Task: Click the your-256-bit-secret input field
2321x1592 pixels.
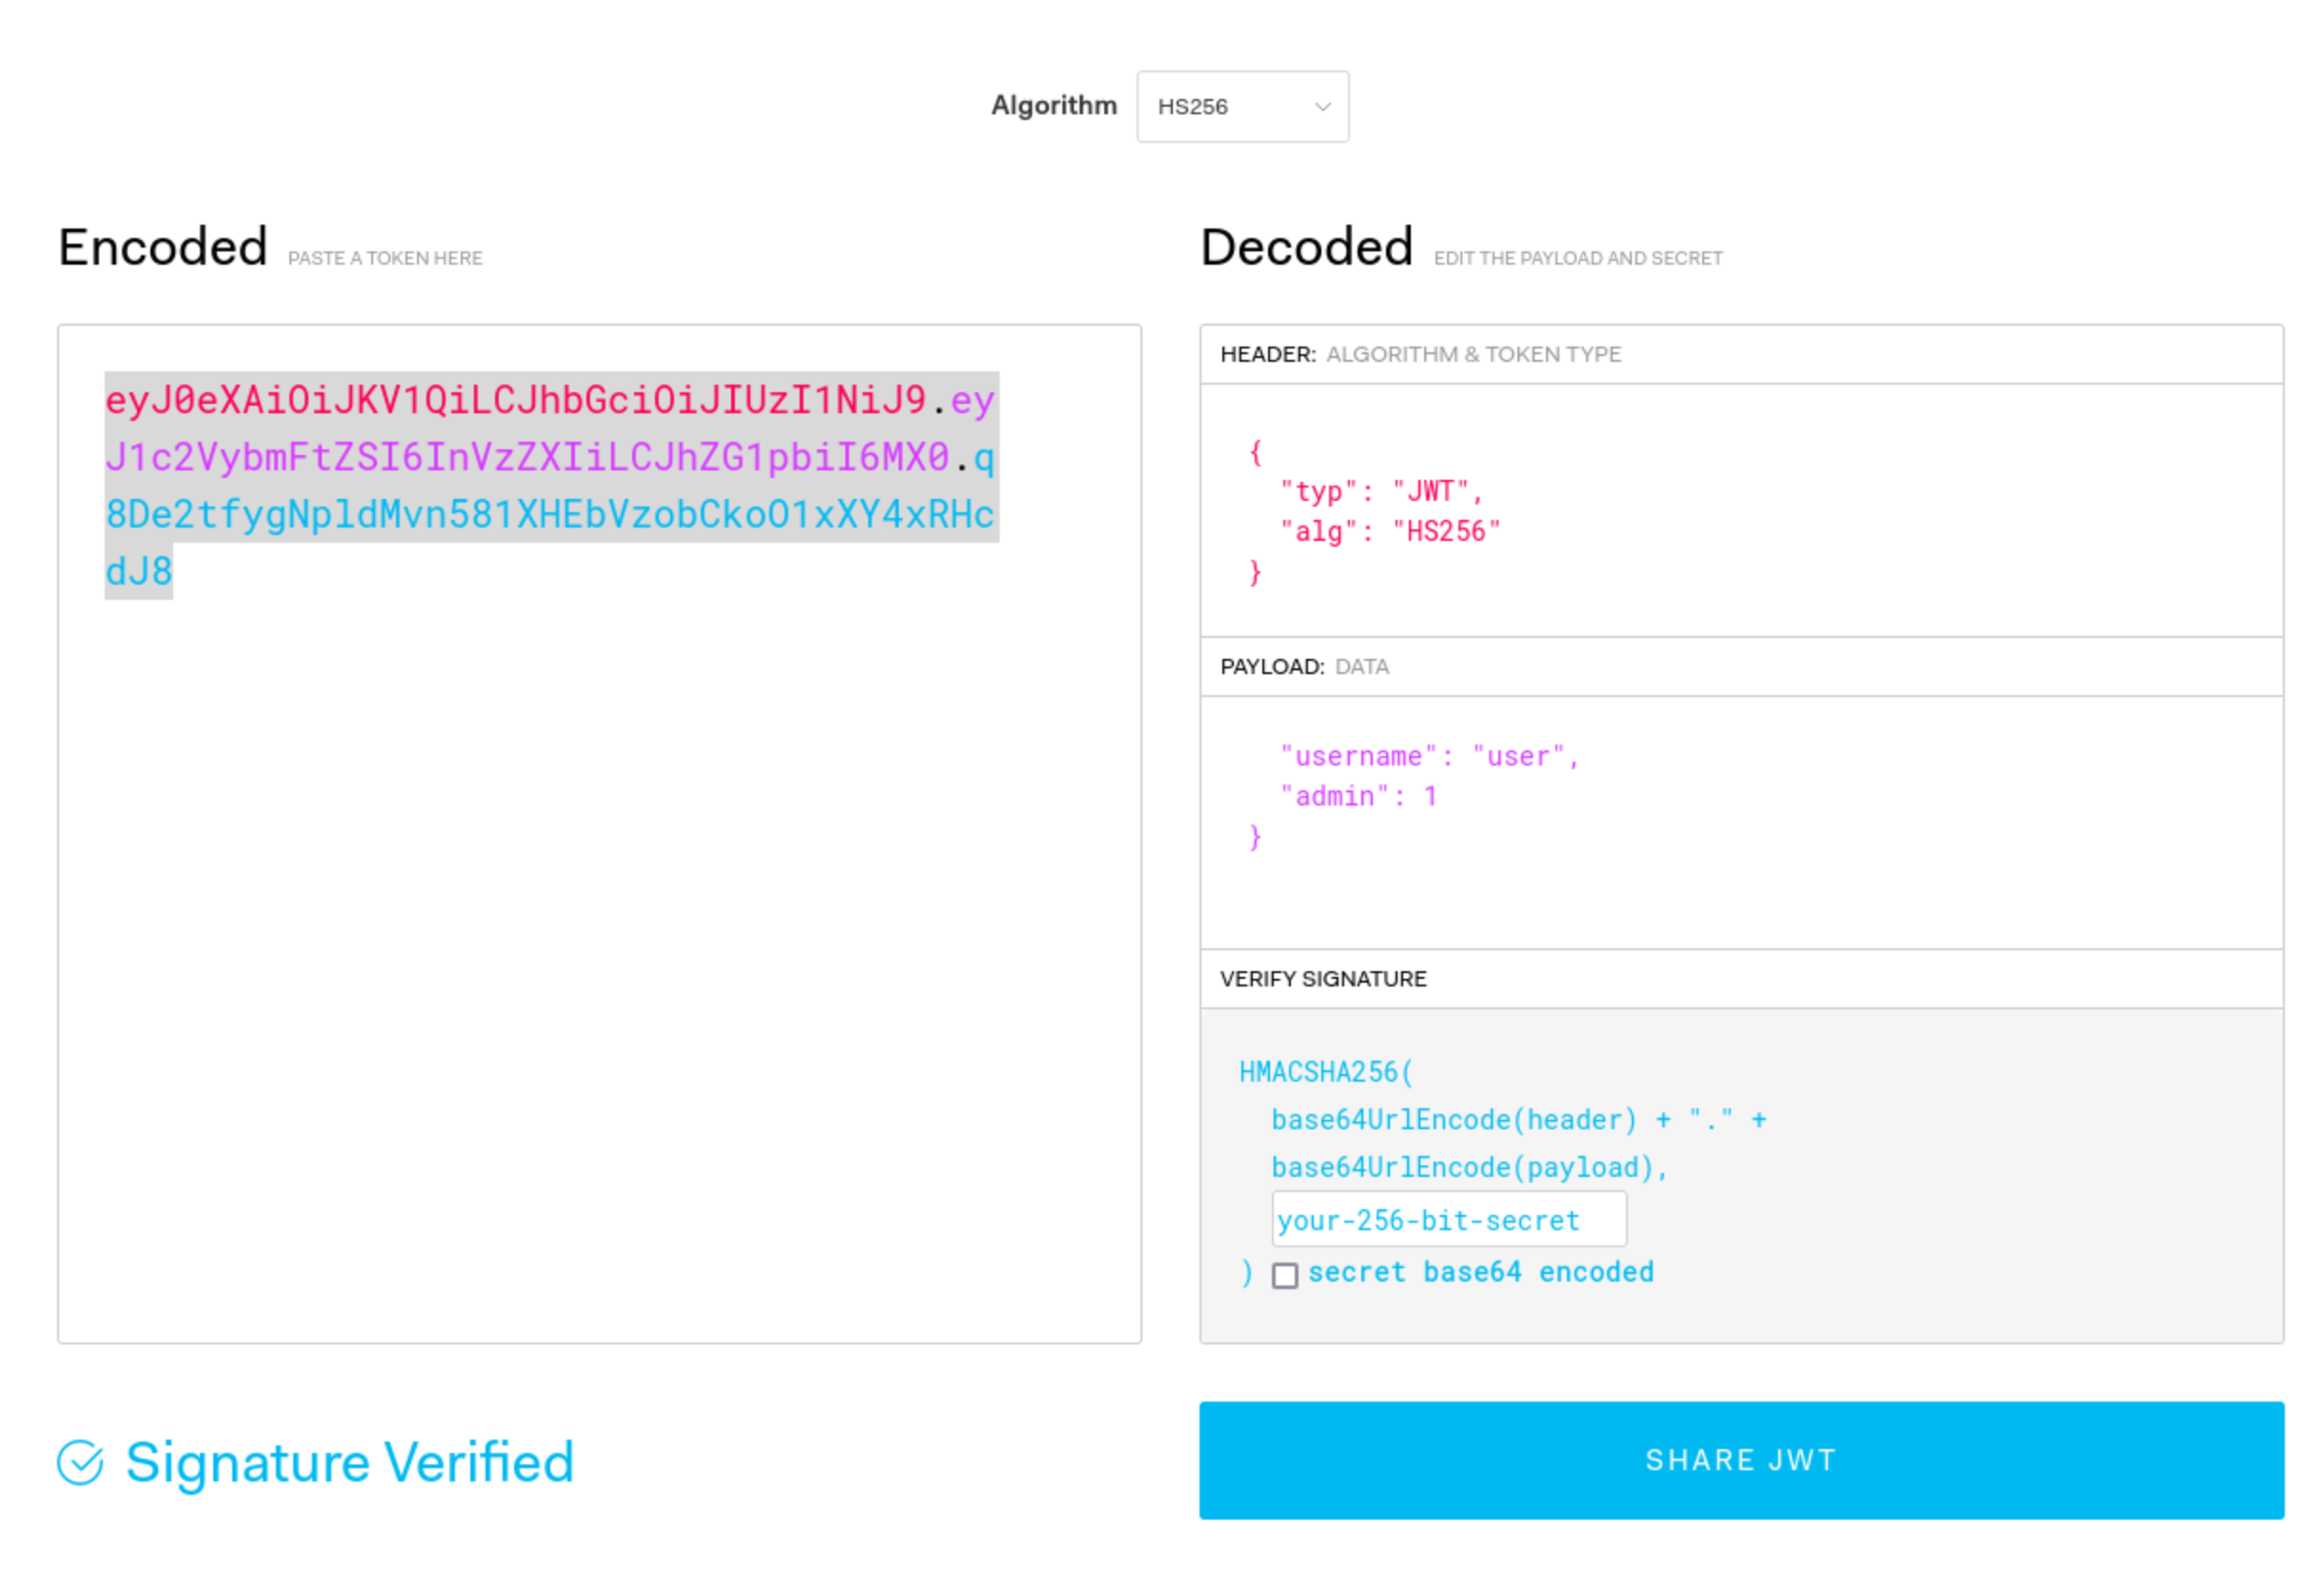Action: pyautogui.click(x=1448, y=1220)
